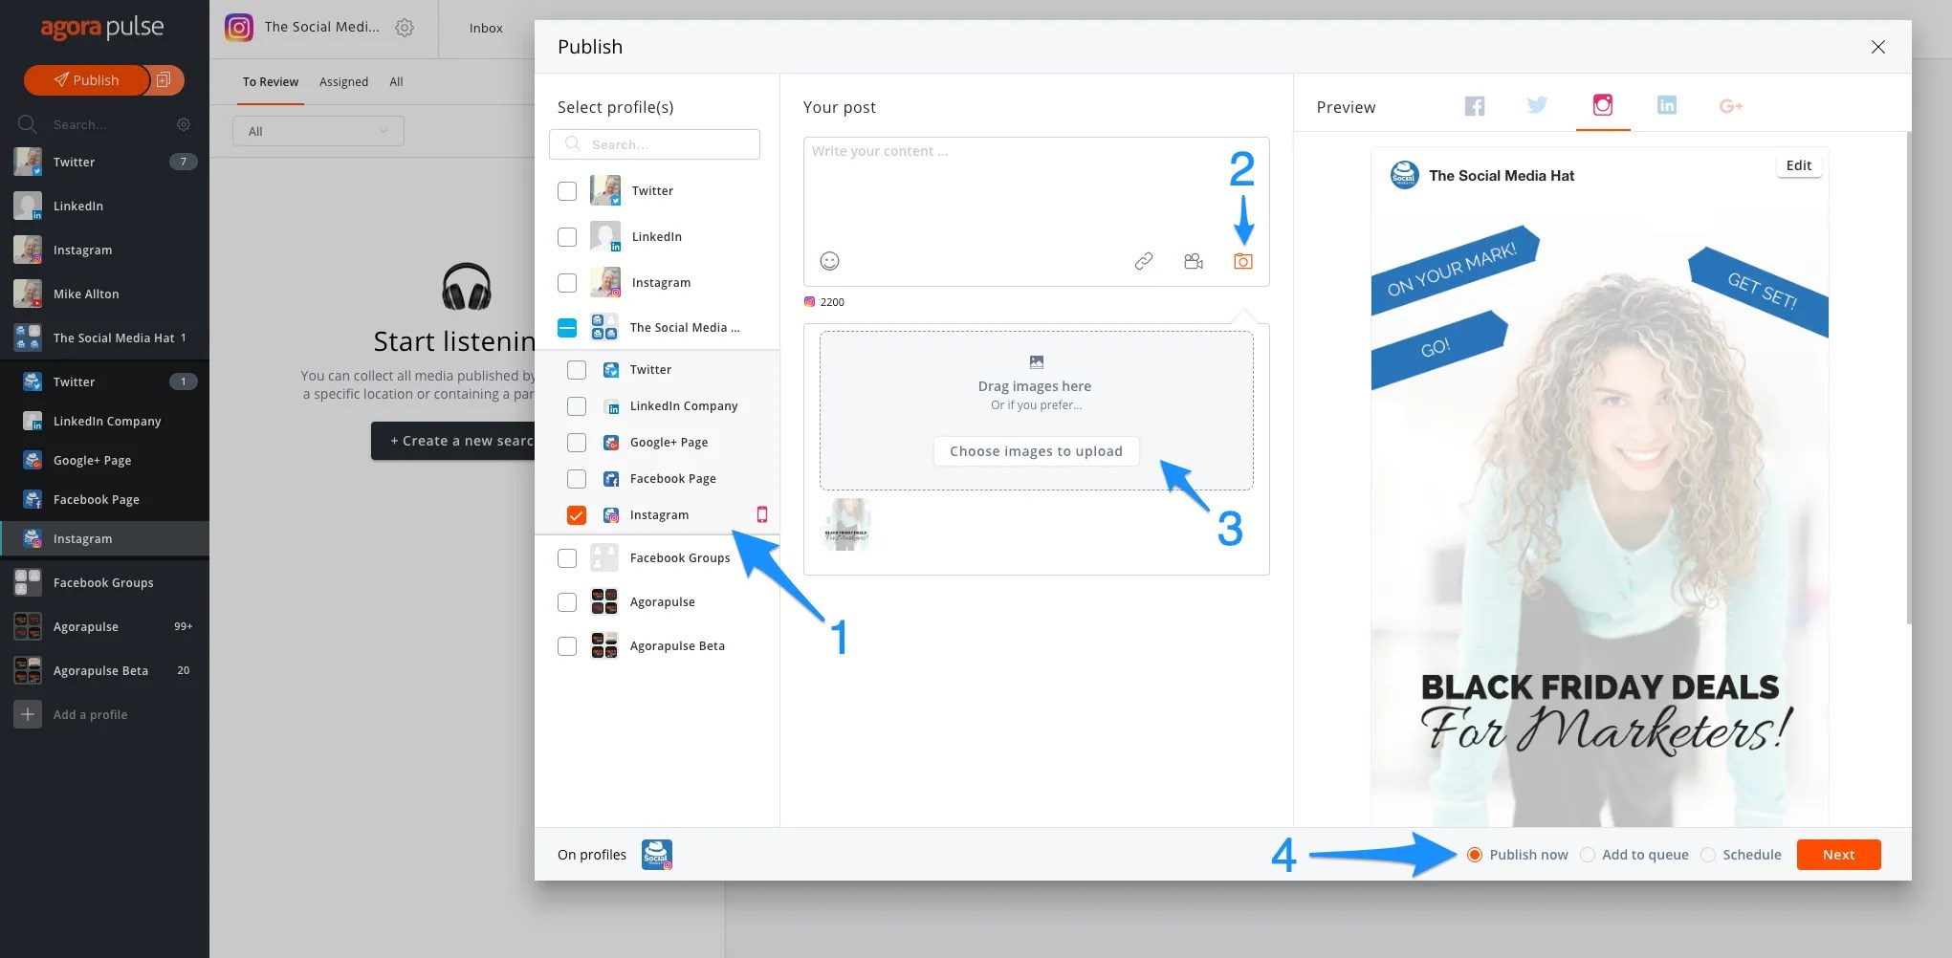The image size is (1952, 958).
Task: Click Add a profile link
Action: [x=90, y=714]
